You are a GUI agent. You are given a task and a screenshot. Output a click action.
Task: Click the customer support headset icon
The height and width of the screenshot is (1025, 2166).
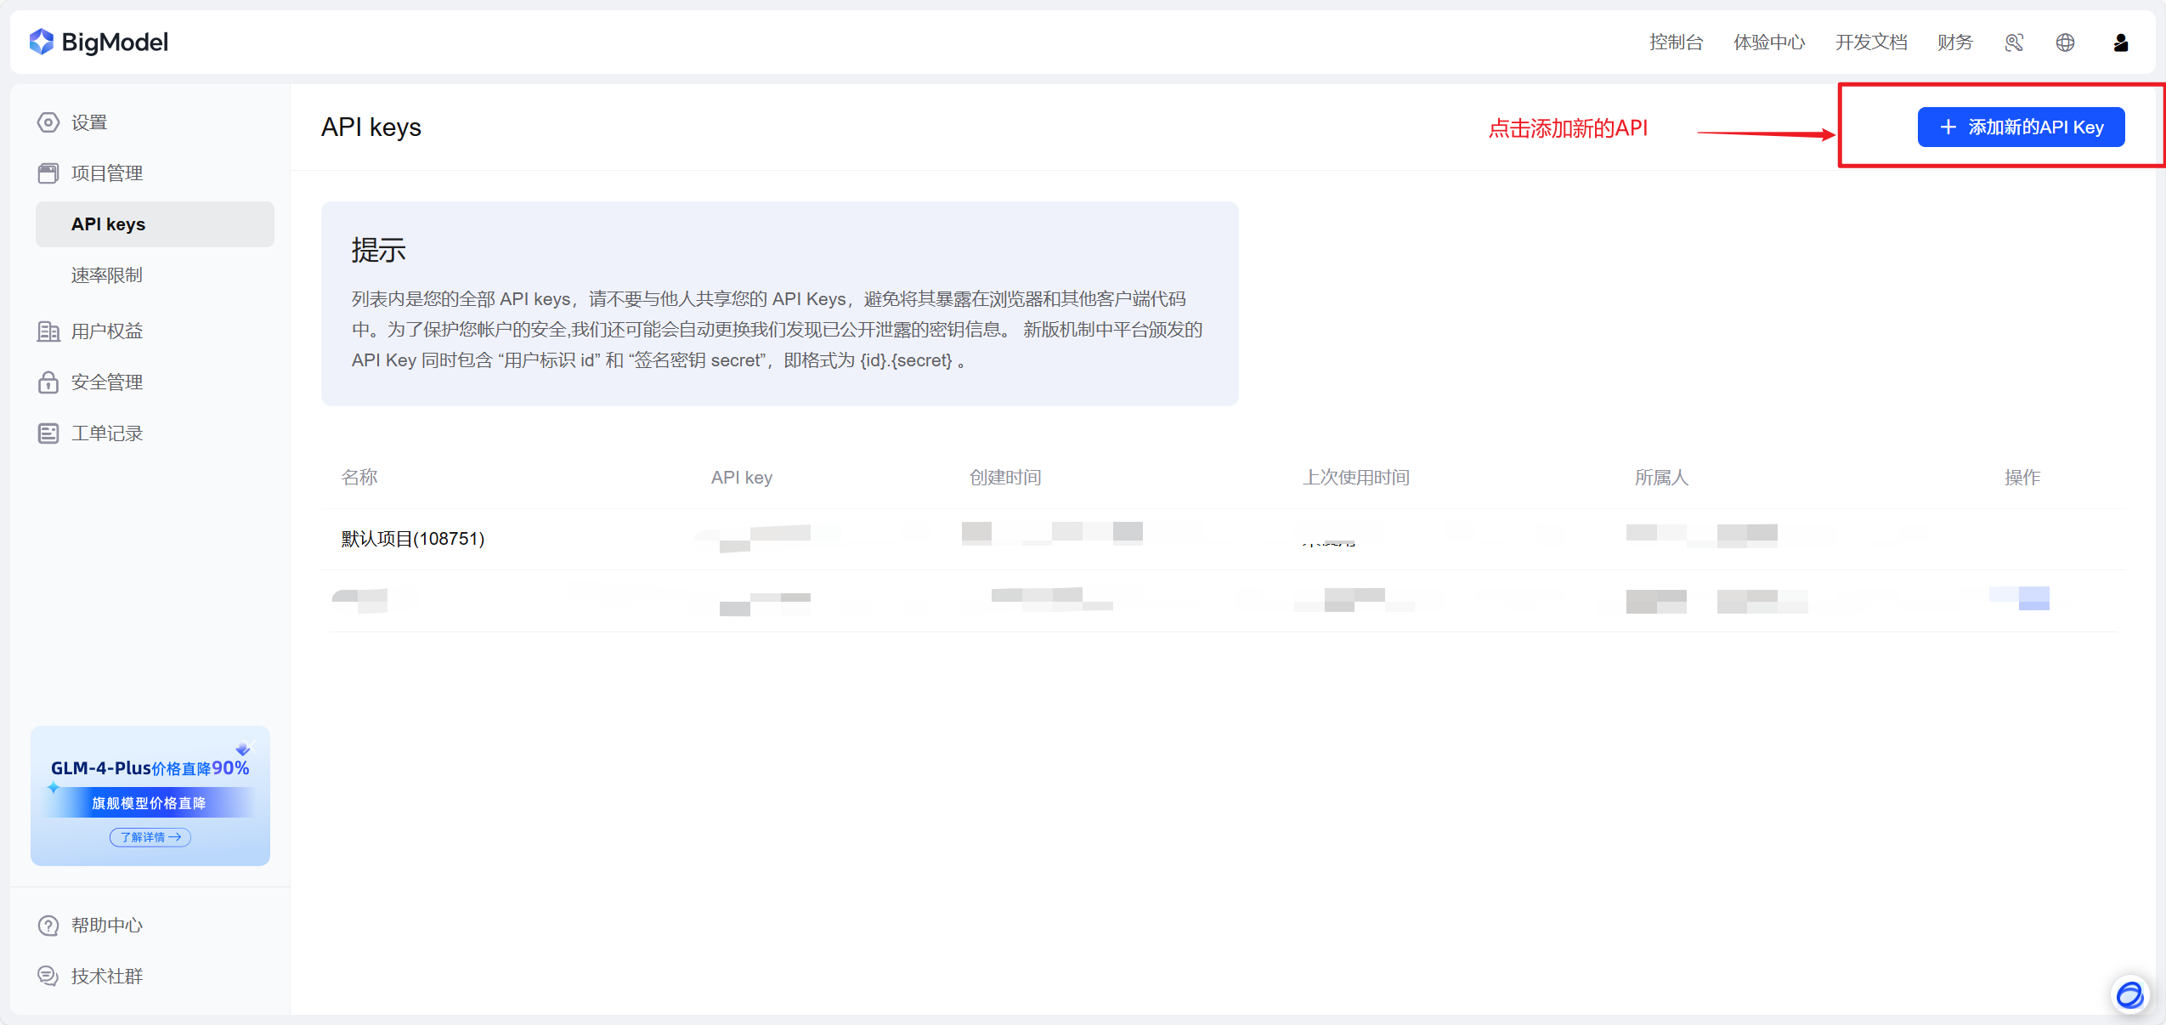point(2014,42)
